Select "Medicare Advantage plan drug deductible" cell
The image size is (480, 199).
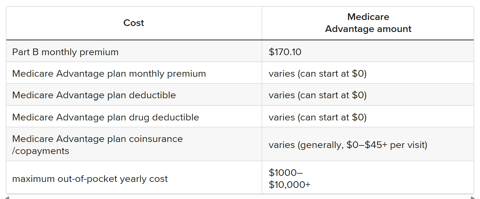tap(105, 117)
